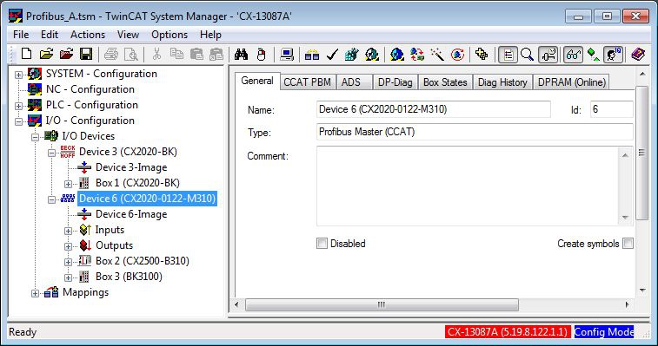The image size is (658, 346).
Task: Click the Print toolbar icon
Action: pyautogui.click(x=111, y=54)
